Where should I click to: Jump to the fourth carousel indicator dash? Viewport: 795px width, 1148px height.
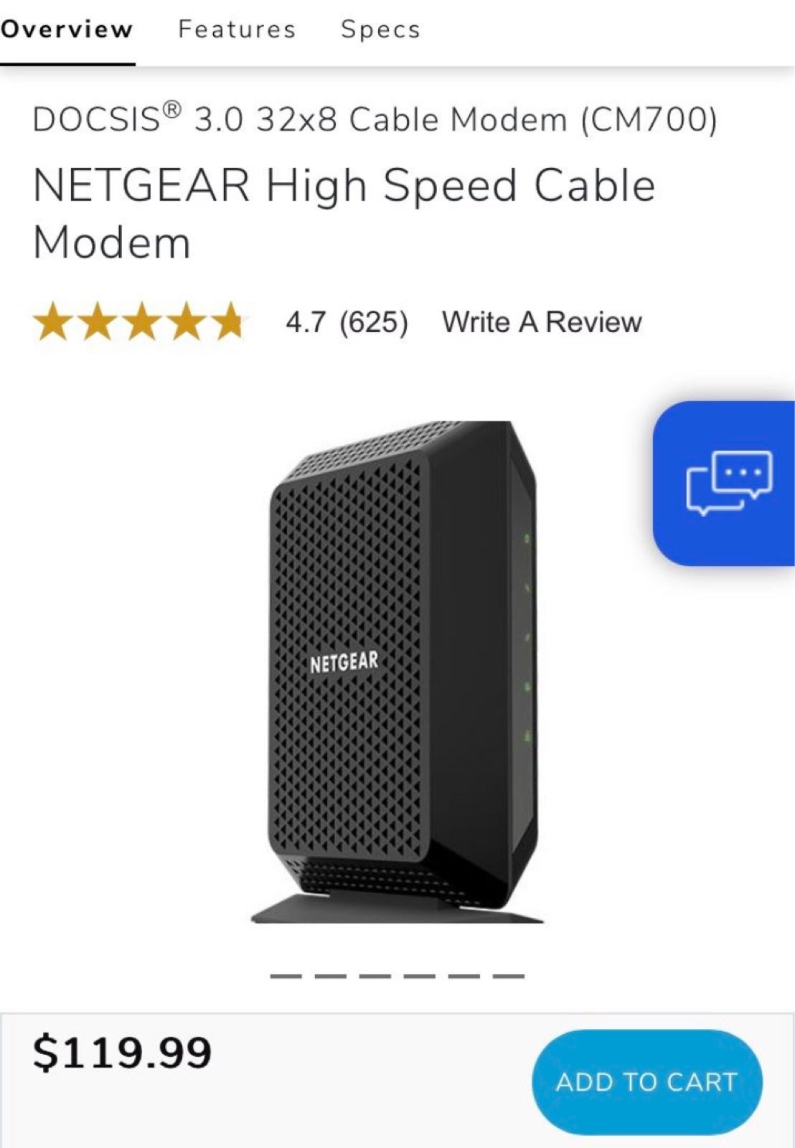pos(419,976)
